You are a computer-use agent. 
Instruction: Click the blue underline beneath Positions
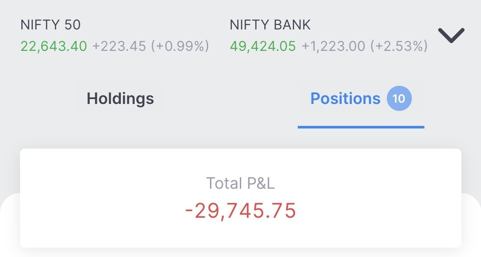[361, 127]
